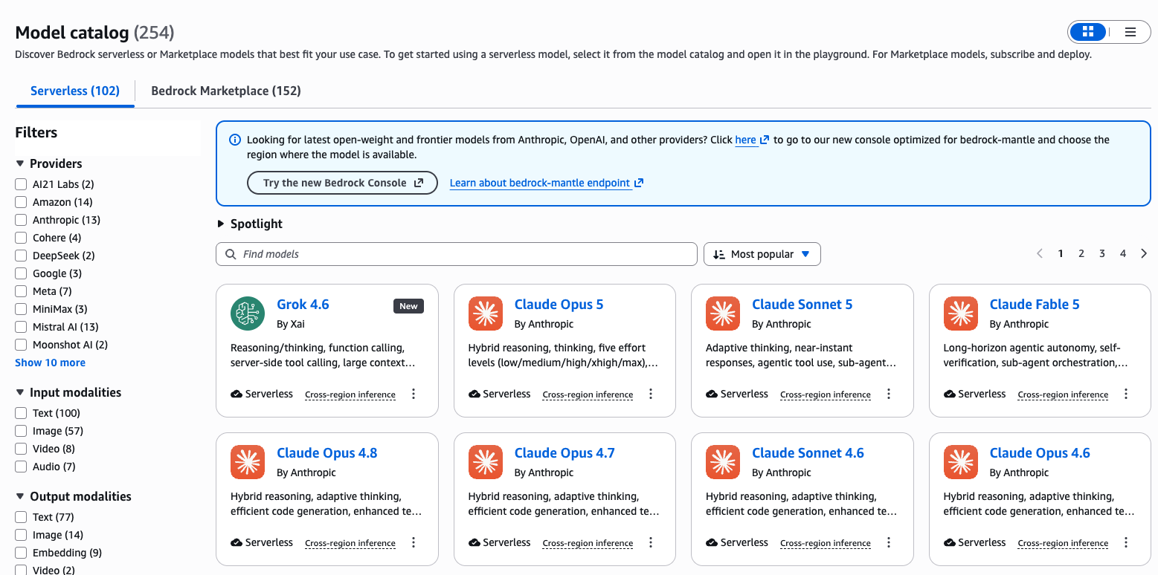Open the Claude Opus 5 card options menu
This screenshot has height=575, width=1158.
[651, 394]
